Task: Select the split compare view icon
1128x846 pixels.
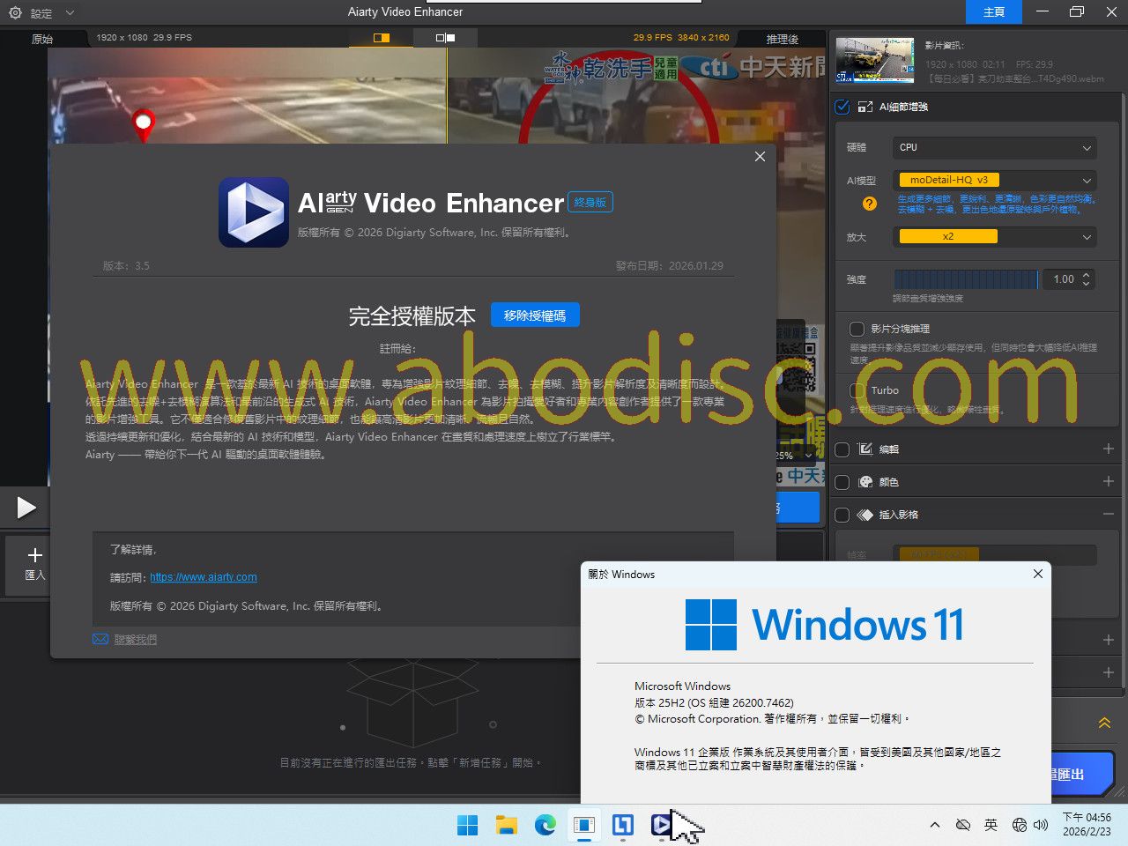Action: click(x=382, y=38)
